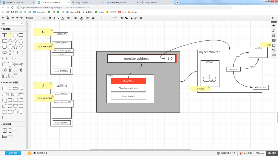The image size is (278, 156).
Task: Select the format painter tool
Action: 21,18
